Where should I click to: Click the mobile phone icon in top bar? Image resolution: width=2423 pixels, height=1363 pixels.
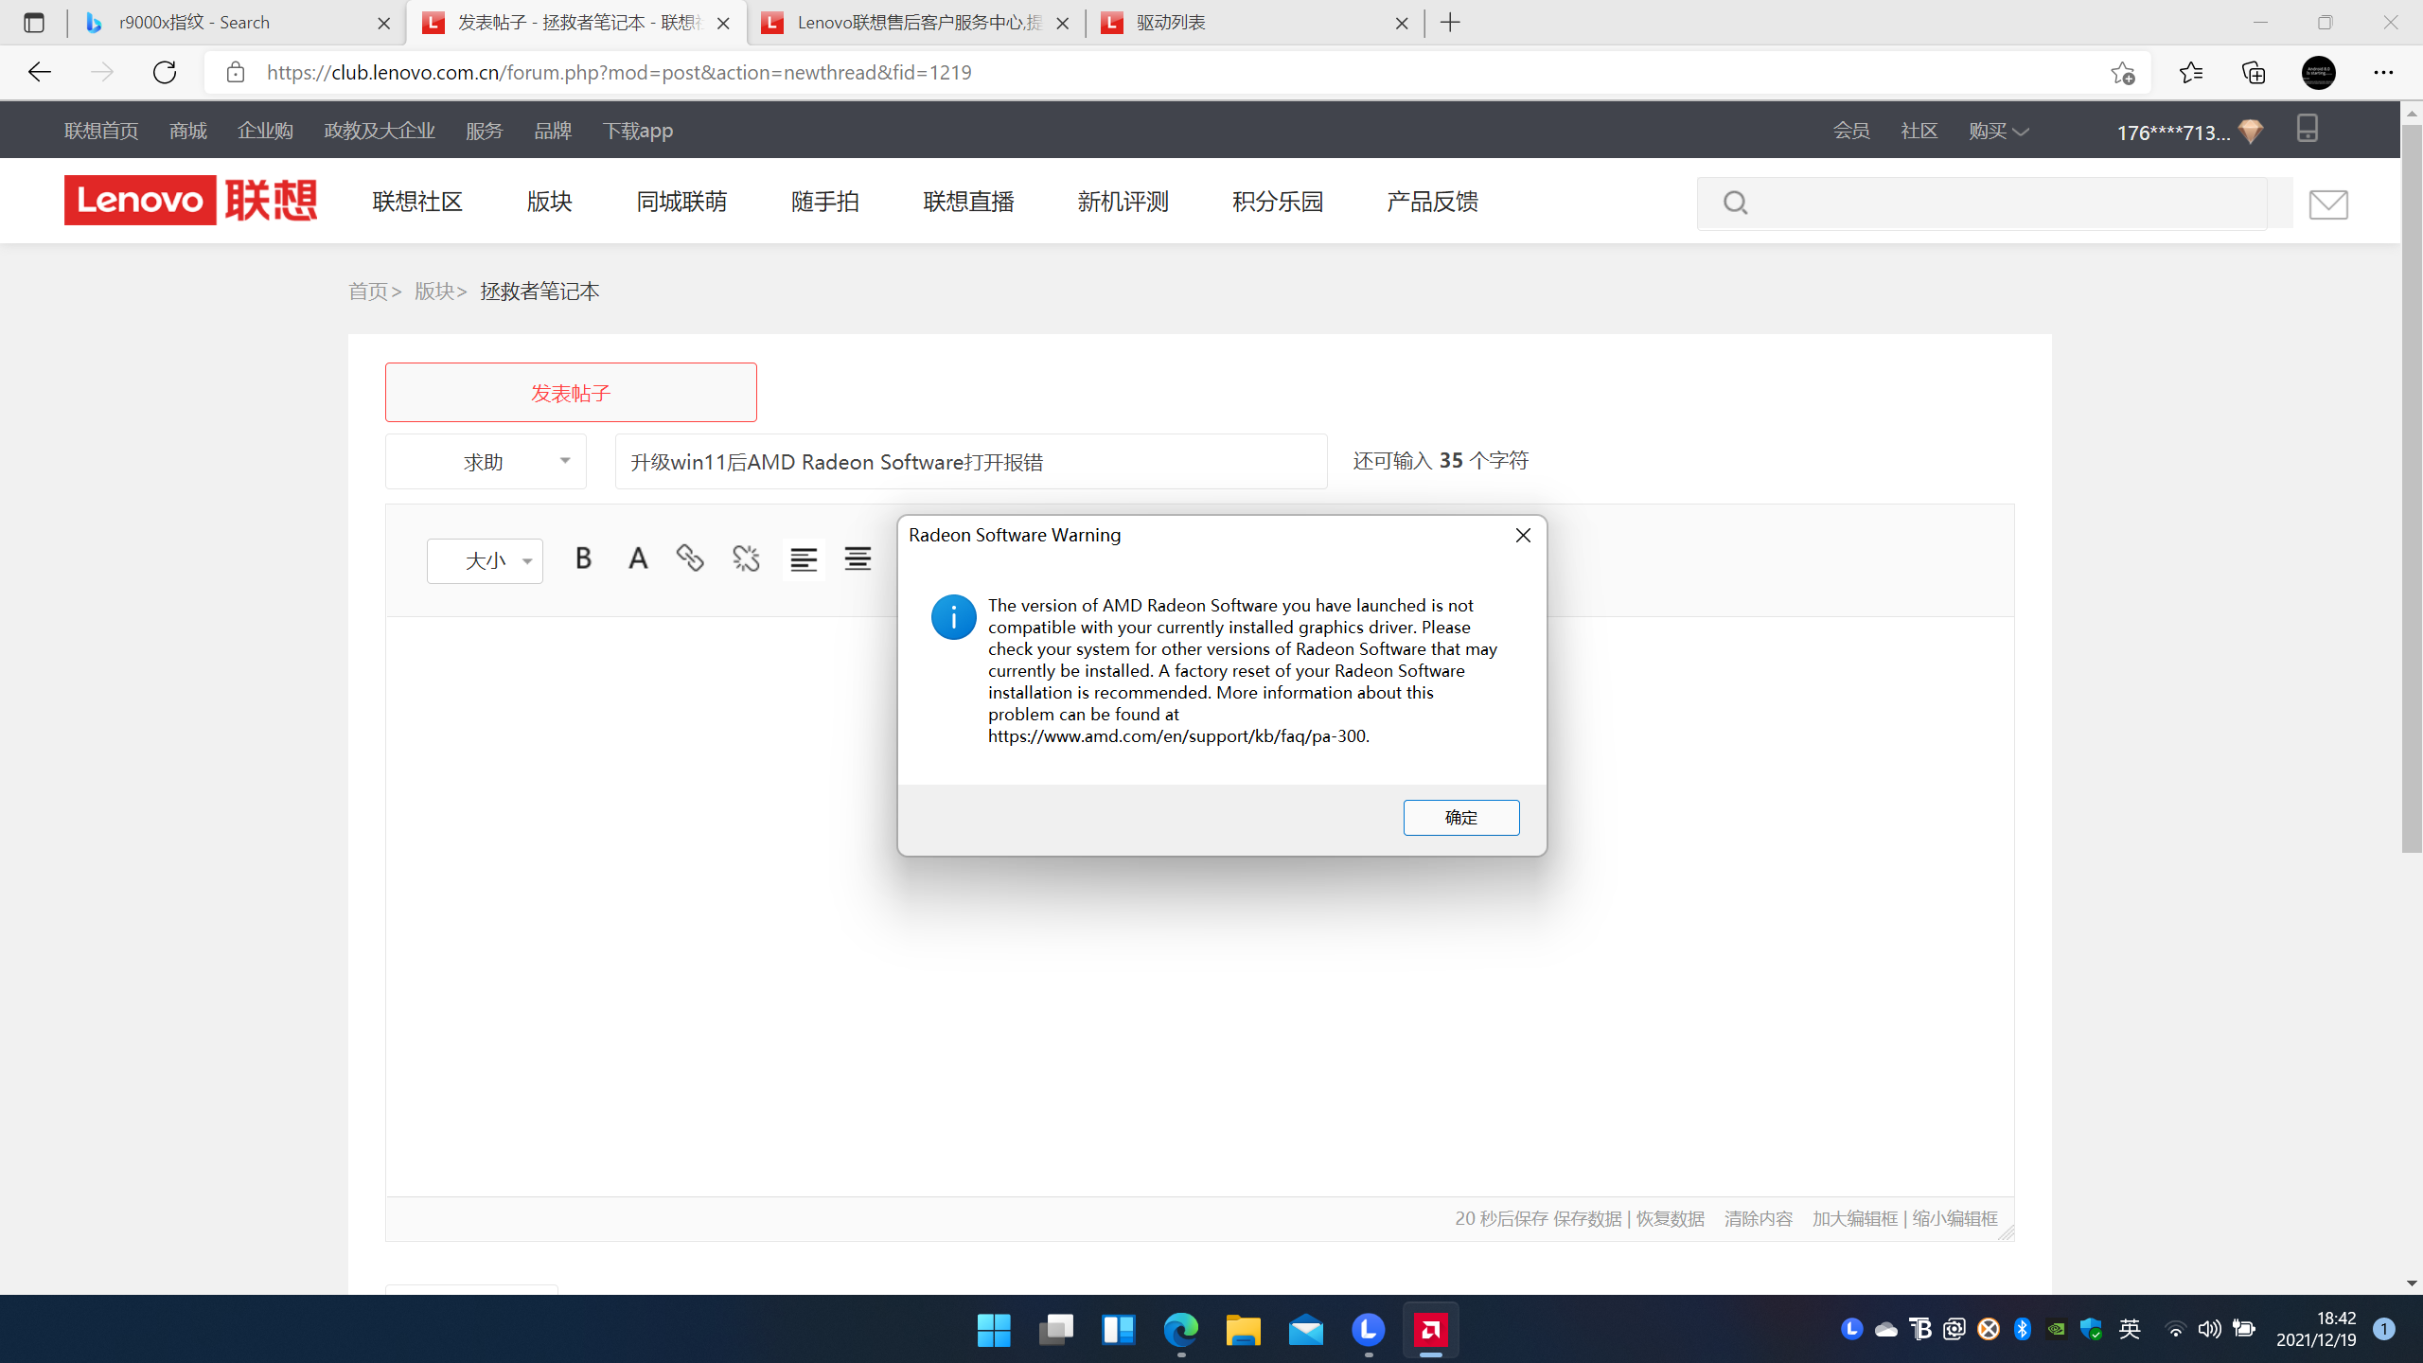click(2308, 129)
